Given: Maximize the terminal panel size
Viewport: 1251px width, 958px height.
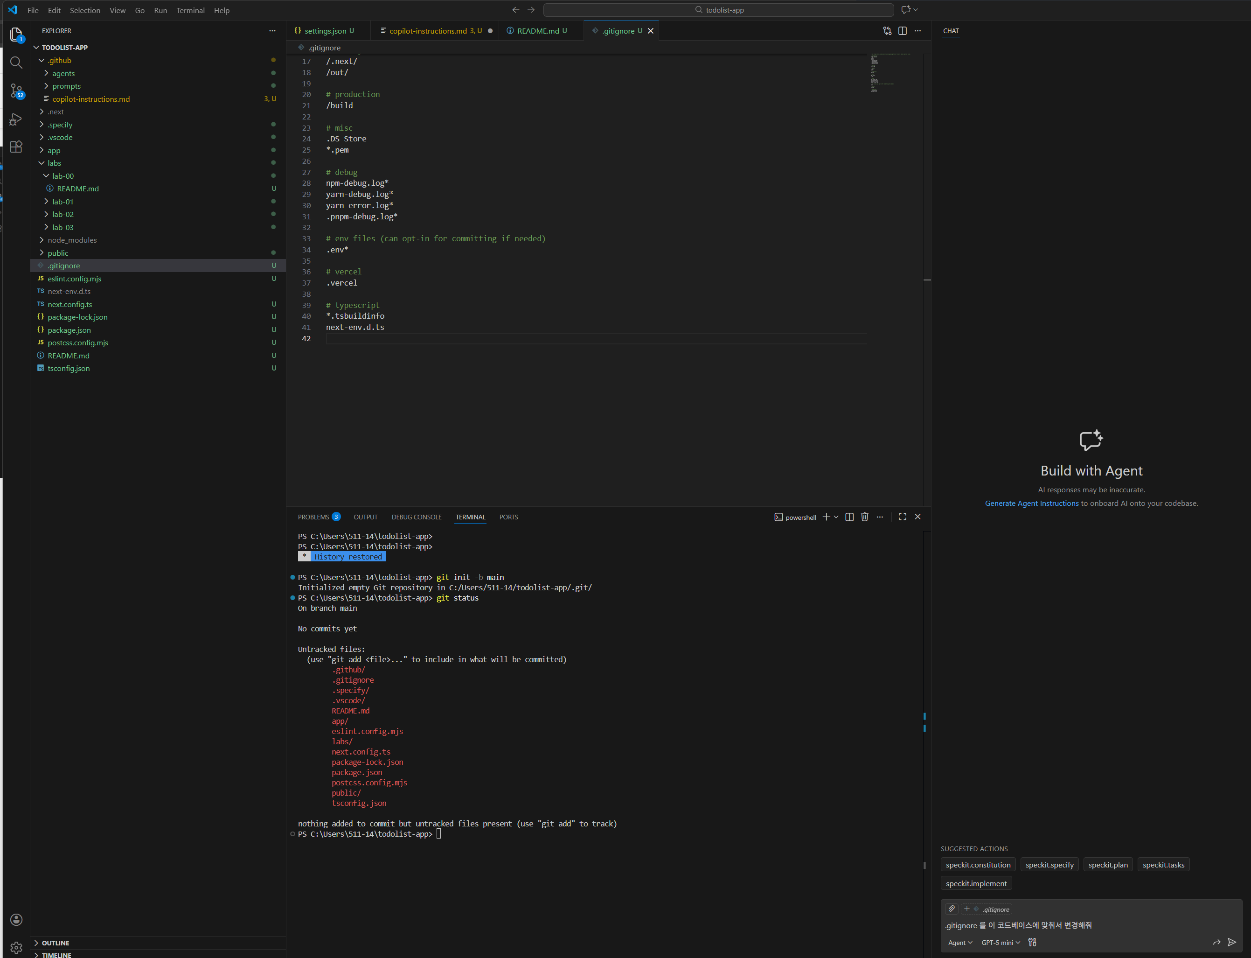Looking at the screenshot, I should click(x=902, y=517).
